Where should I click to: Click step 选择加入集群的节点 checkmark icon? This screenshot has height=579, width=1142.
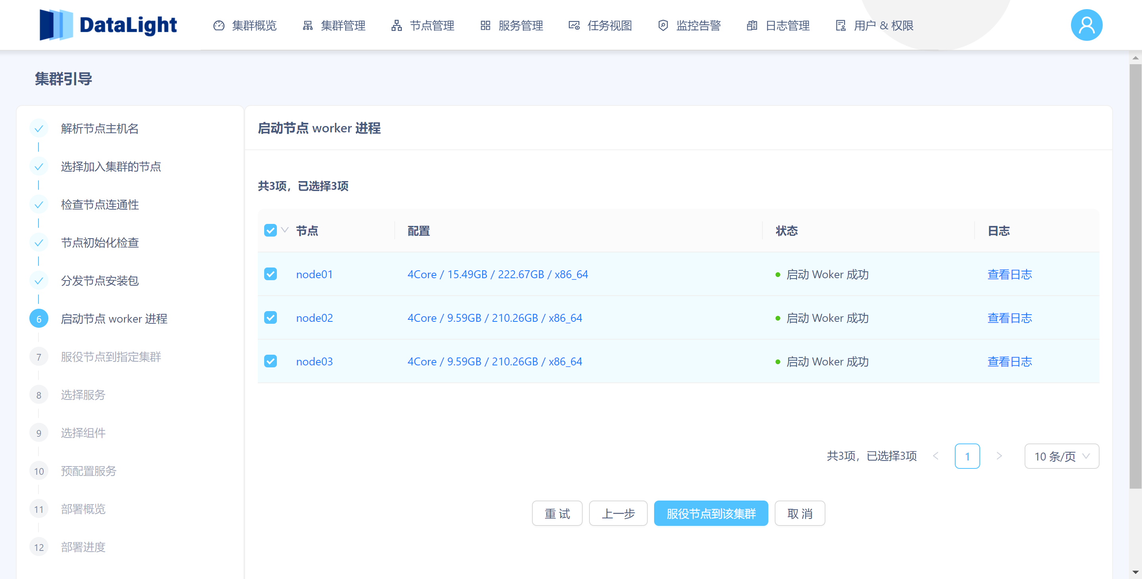pos(38,166)
